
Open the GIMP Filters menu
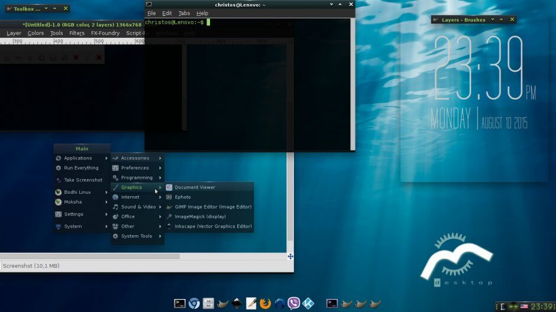click(x=77, y=33)
